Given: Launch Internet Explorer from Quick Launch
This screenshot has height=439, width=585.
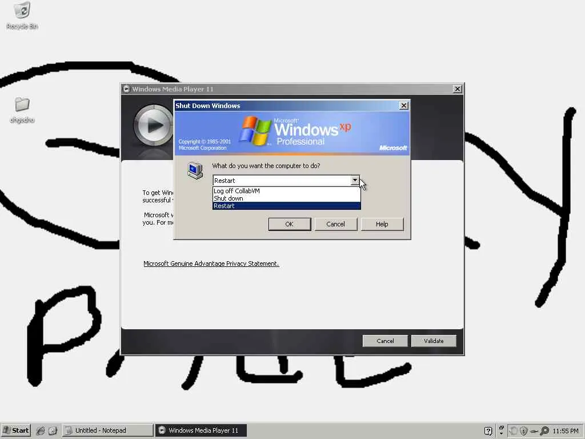Looking at the screenshot, I should click(x=41, y=430).
